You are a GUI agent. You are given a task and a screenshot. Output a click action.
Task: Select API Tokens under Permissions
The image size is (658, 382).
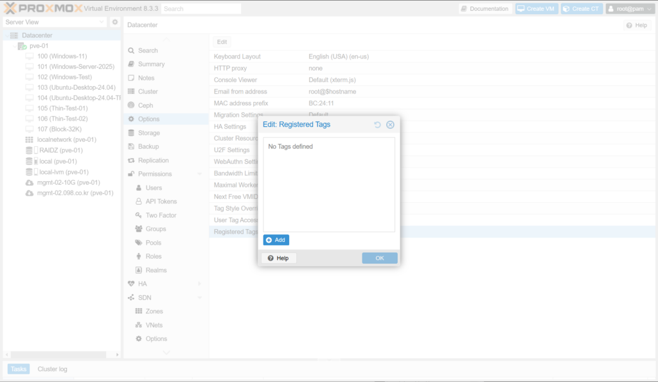pyautogui.click(x=161, y=202)
